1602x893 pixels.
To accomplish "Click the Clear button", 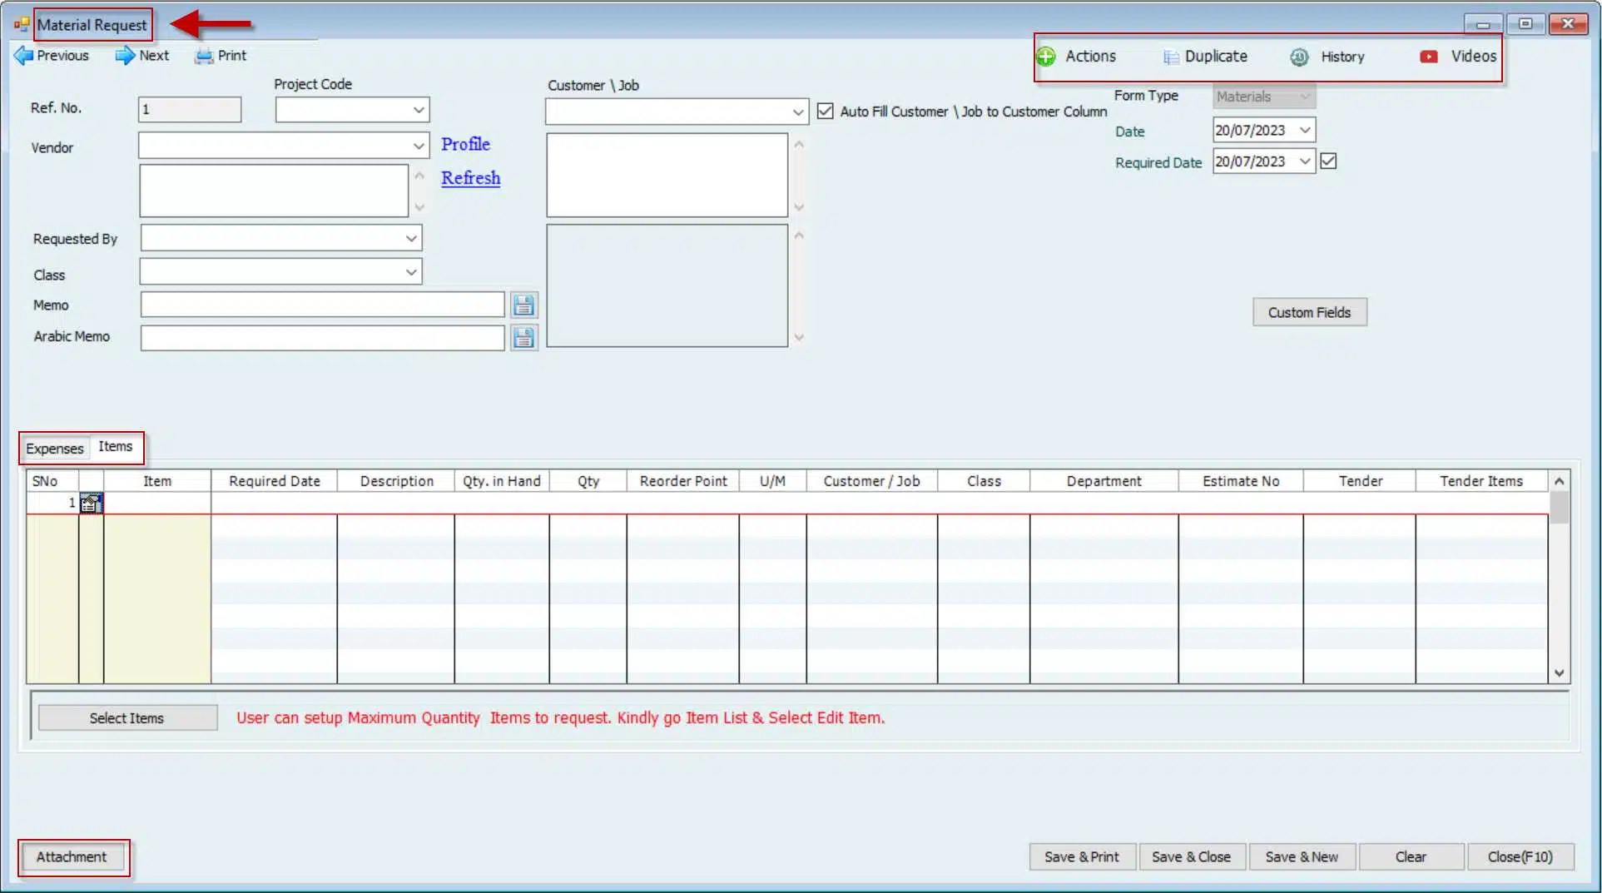I will pyautogui.click(x=1411, y=856).
